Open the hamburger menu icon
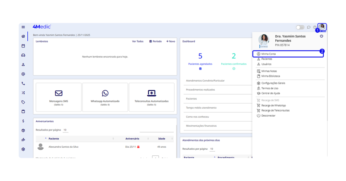The width and height of the screenshot is (346, 181). click(x=23, y=27)
